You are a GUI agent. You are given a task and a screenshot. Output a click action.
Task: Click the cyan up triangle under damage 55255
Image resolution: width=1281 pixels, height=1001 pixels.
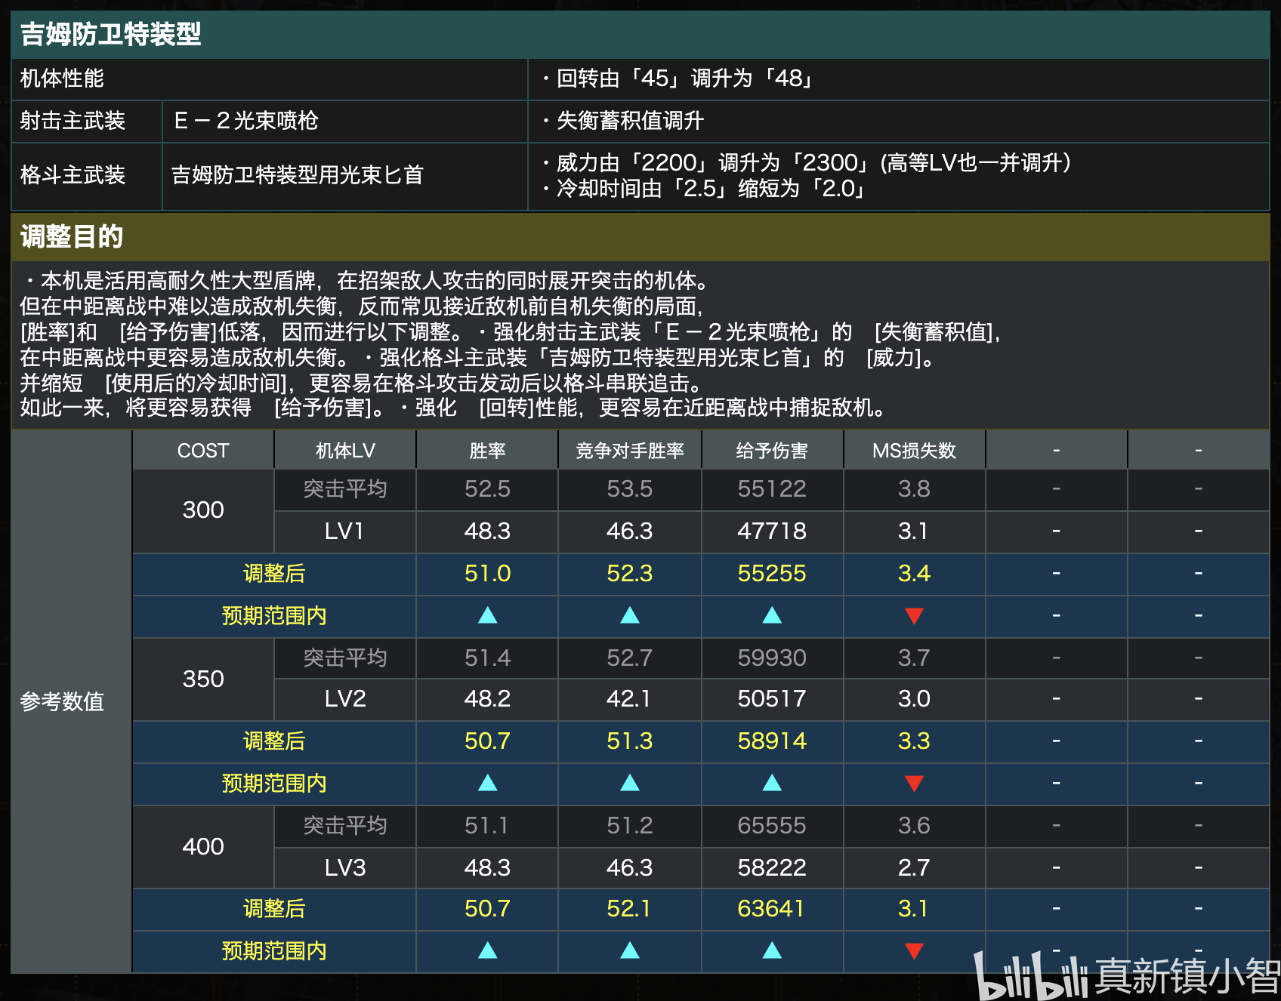772,615
